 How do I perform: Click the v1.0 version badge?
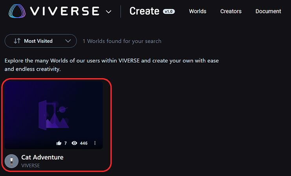point(169,11)
